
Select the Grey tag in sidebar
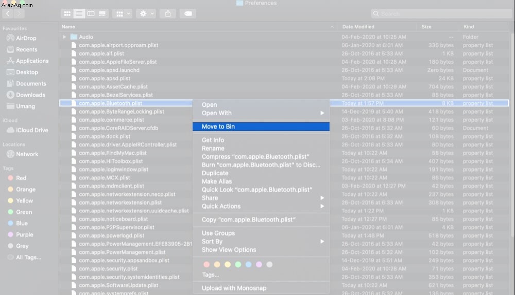18,246
